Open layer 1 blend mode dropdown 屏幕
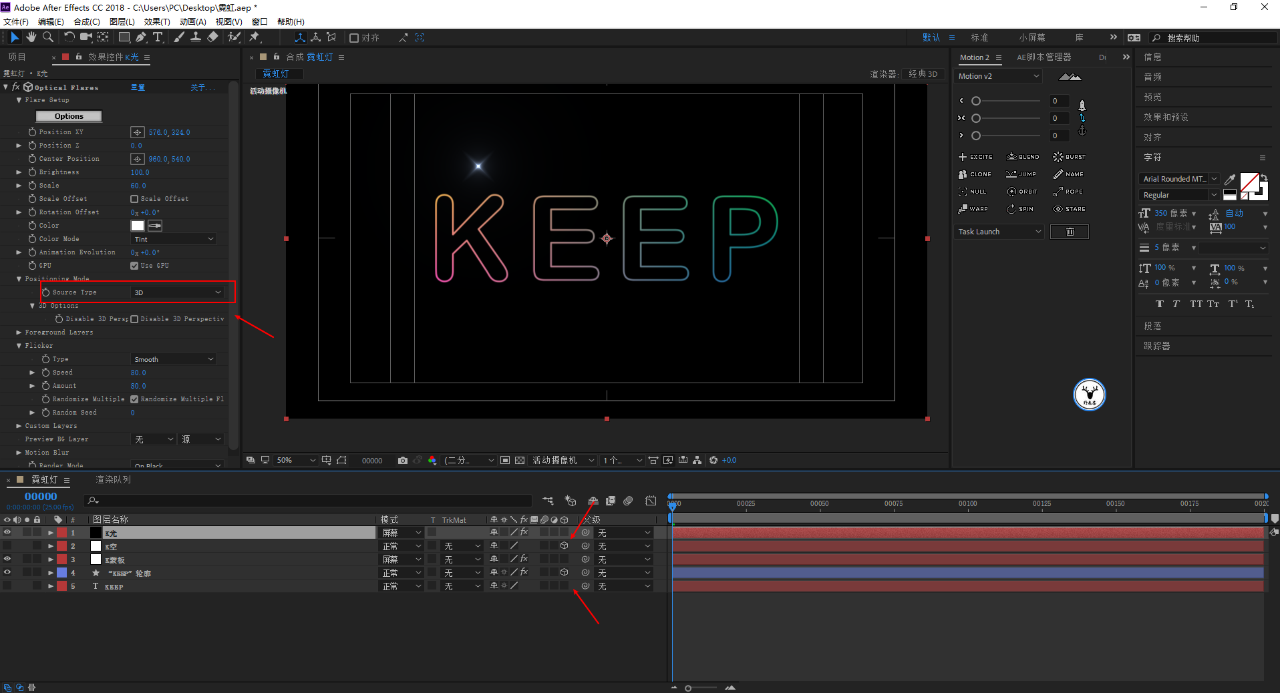 coord(401,533)
